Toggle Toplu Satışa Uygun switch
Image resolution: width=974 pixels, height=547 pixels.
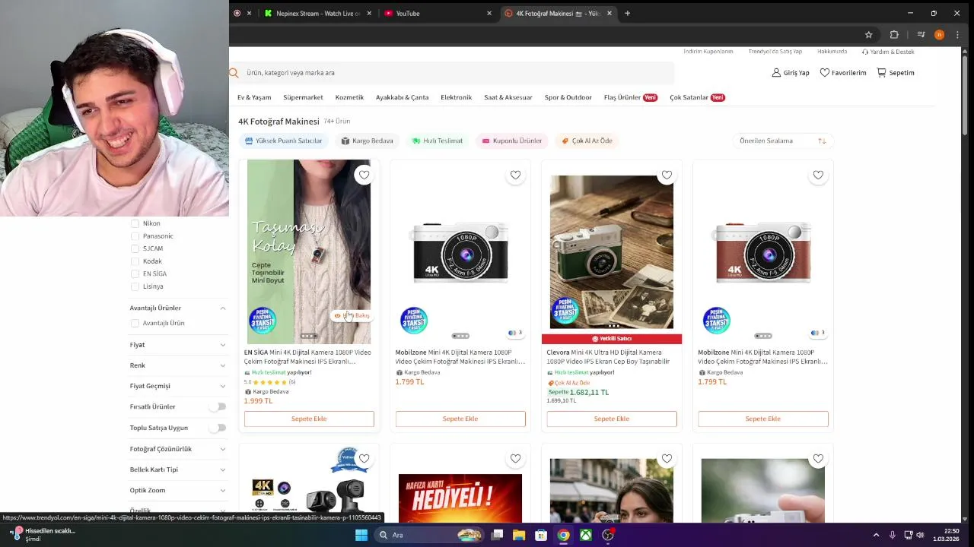click(x=219, y=428)
